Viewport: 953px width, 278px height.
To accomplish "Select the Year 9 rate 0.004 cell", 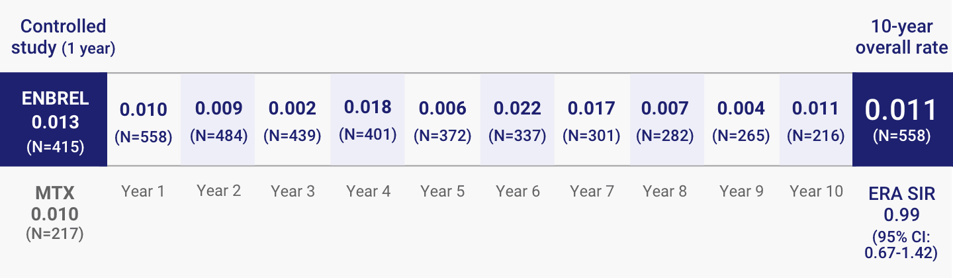I will (x=741, y=120).
